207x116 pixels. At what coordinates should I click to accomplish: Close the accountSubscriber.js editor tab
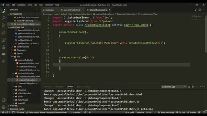click(x=109, y=10)
